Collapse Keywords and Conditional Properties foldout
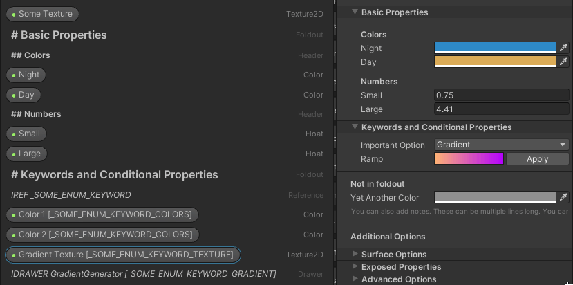The height and width of the screenshot is (285, 573). pos(355,127)
